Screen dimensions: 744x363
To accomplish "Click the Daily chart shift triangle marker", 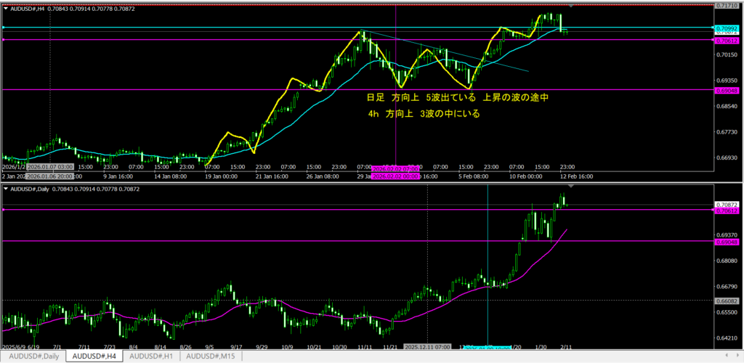I will point(570,187).
